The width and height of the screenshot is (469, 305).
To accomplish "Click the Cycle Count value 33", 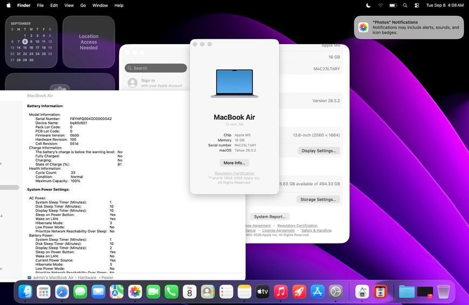I will pos(73,172).
